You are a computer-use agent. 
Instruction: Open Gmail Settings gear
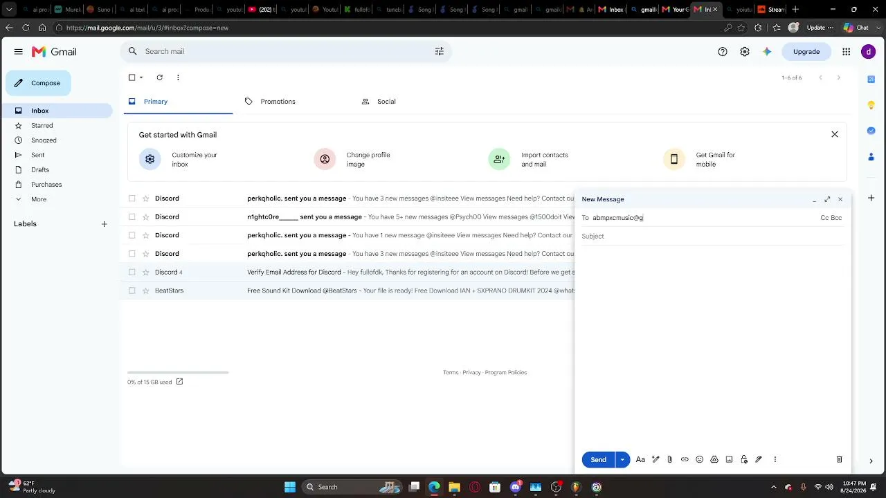[x=745, y=52]
